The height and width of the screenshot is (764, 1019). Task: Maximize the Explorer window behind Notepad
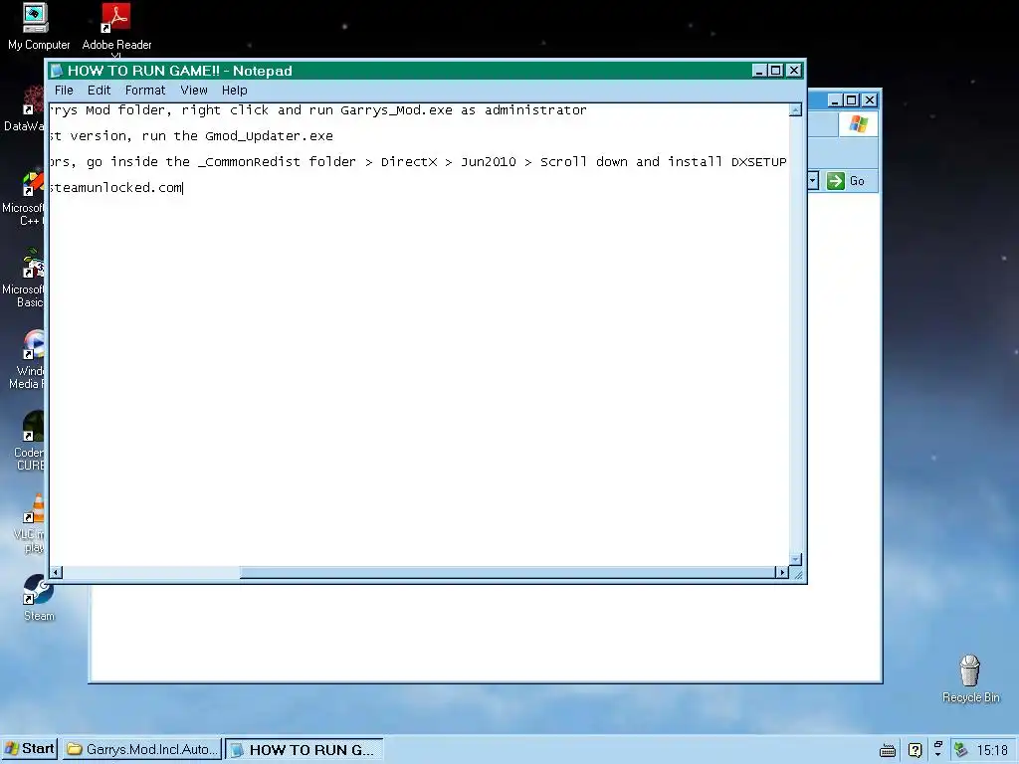[x=852, y=100]
